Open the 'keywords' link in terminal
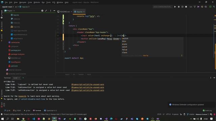The width and height of the screenshot is (216, 121). tap(22, 96)
